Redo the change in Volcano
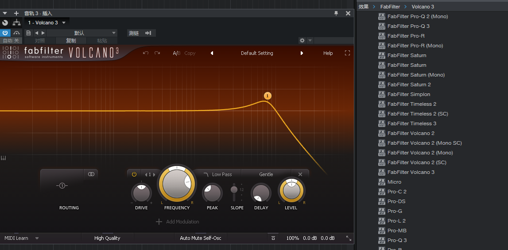The image size is (508, 250). point(157,53)
